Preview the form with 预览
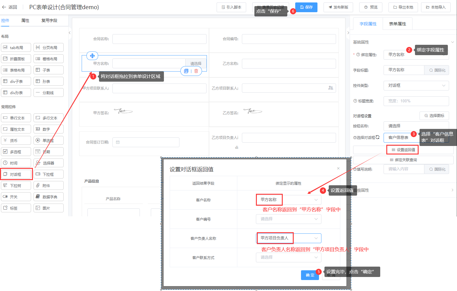This screenshot has width=457, height=291. [x=371, y=7]
